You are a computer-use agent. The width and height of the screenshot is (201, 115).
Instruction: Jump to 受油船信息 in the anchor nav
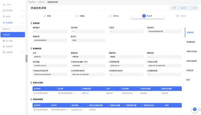pos(191,42)
